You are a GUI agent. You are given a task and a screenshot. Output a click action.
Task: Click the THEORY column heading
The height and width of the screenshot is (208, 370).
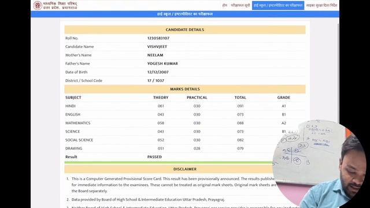[161, 98]
